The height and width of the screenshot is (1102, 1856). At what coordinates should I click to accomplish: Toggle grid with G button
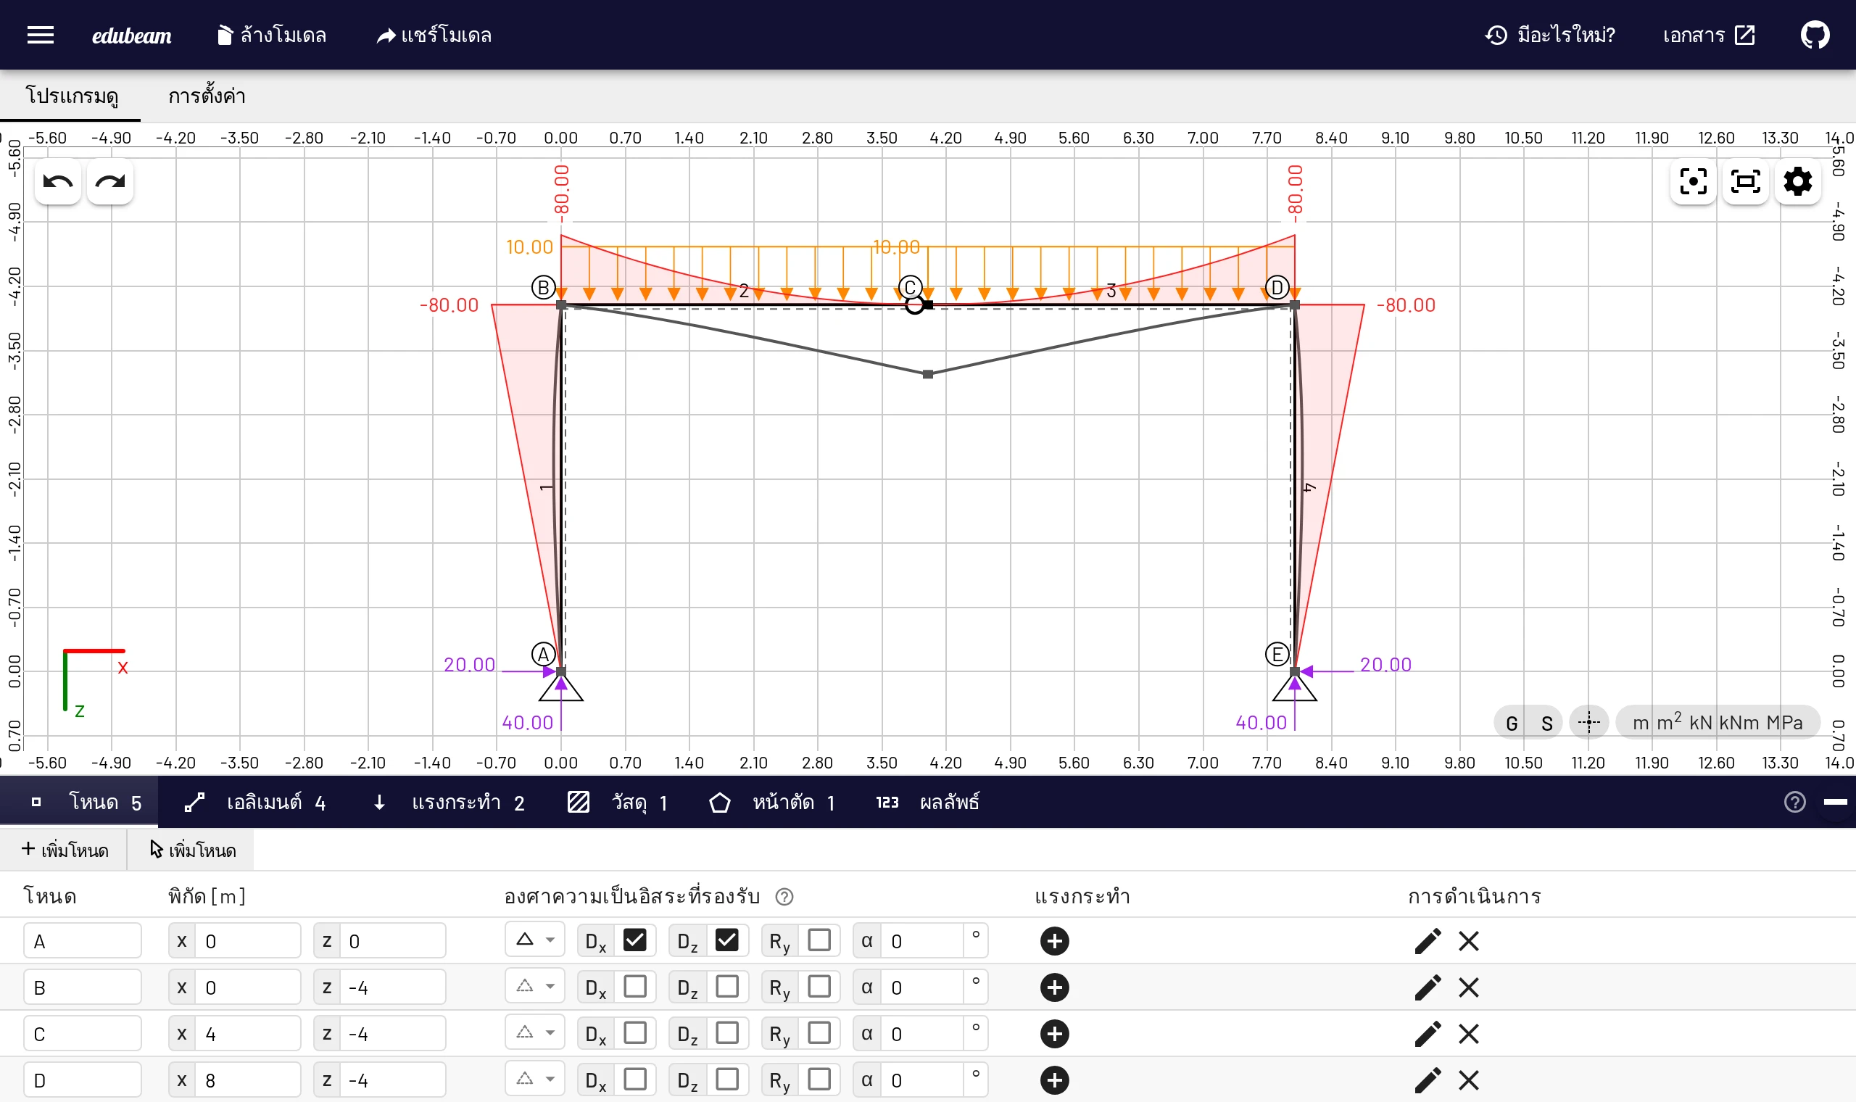(1511, 724)
